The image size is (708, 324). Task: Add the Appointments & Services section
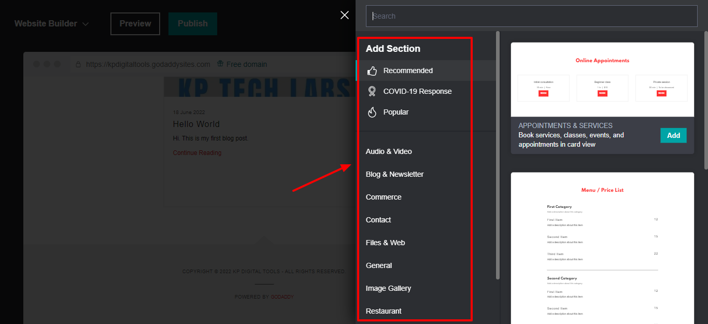coord(673,135)
